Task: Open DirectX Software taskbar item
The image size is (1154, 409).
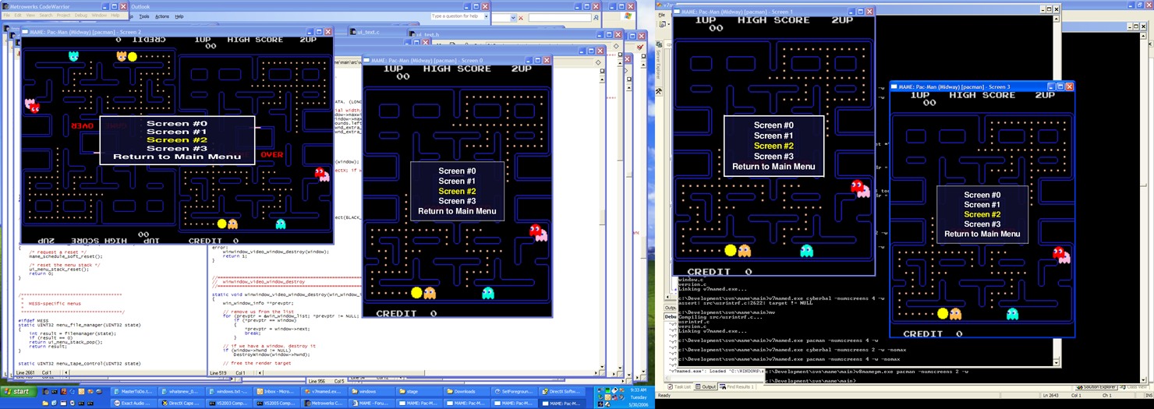Action: pyautogui.click(x=561, y=392)
